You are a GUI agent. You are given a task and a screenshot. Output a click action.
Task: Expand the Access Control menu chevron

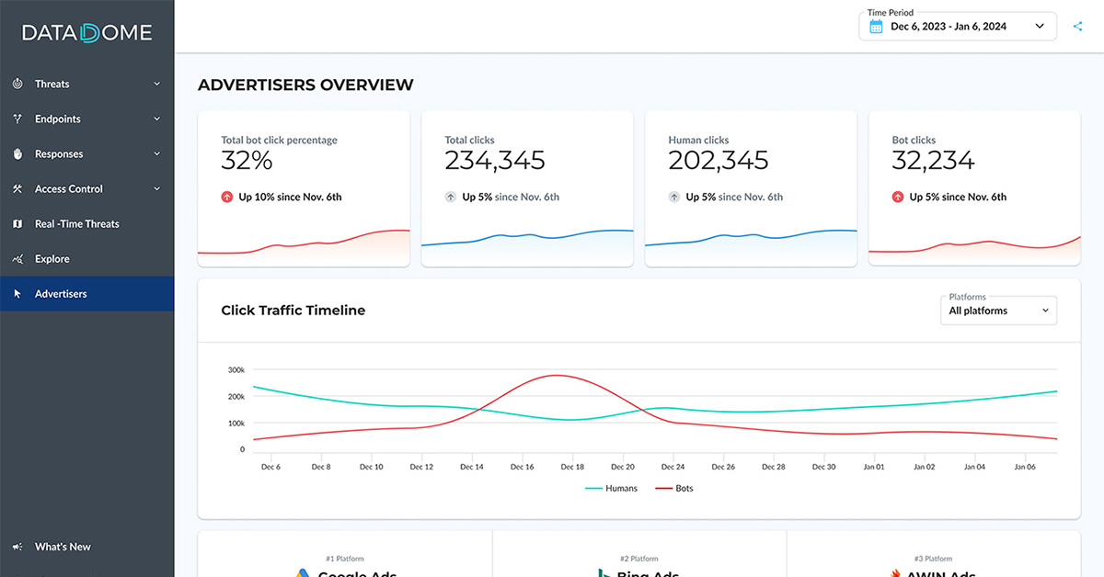tap(156, 188)
